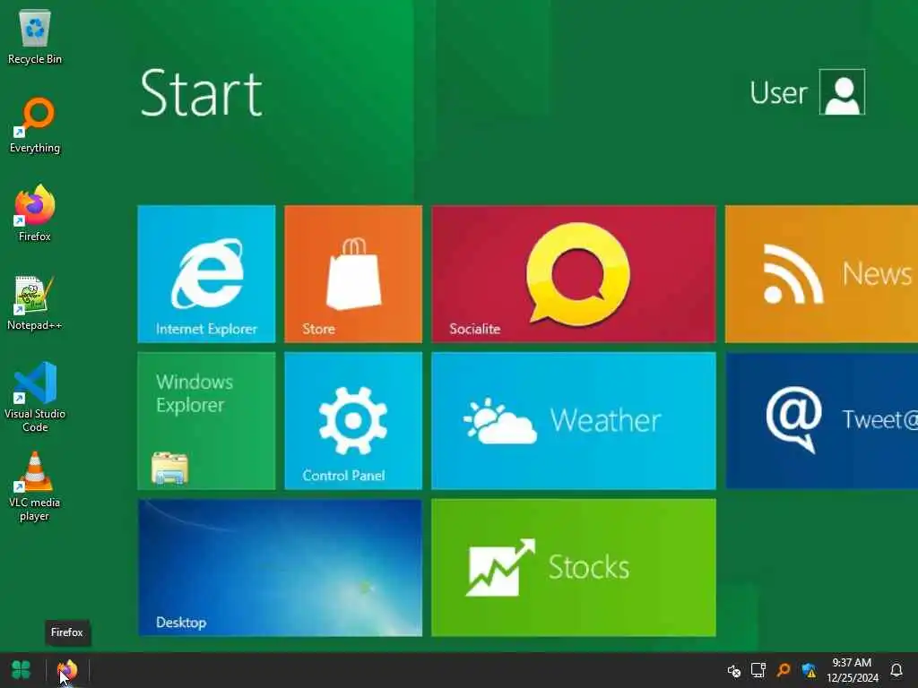
Task: Open the Stocks tile
Action: (x=573, y=567)
